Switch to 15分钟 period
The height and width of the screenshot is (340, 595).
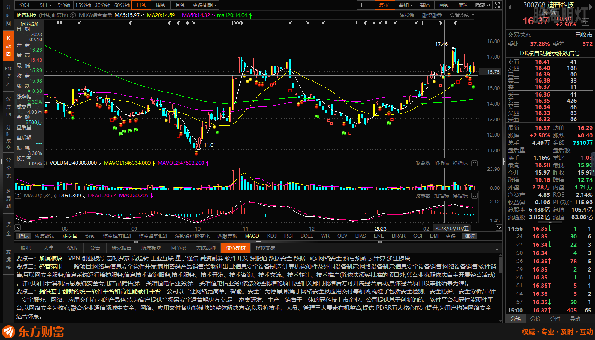(x=83, y=5)
